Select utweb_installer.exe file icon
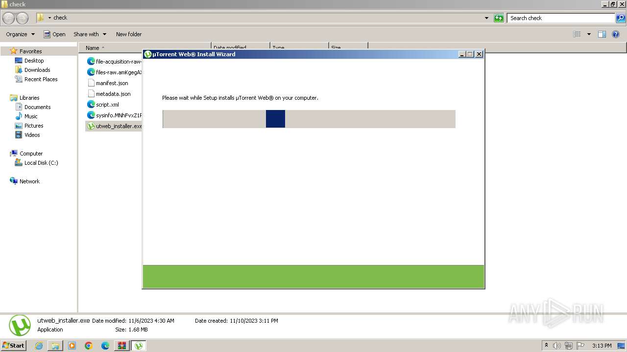Viewport: 627px width, 352px height. point(91,126)
